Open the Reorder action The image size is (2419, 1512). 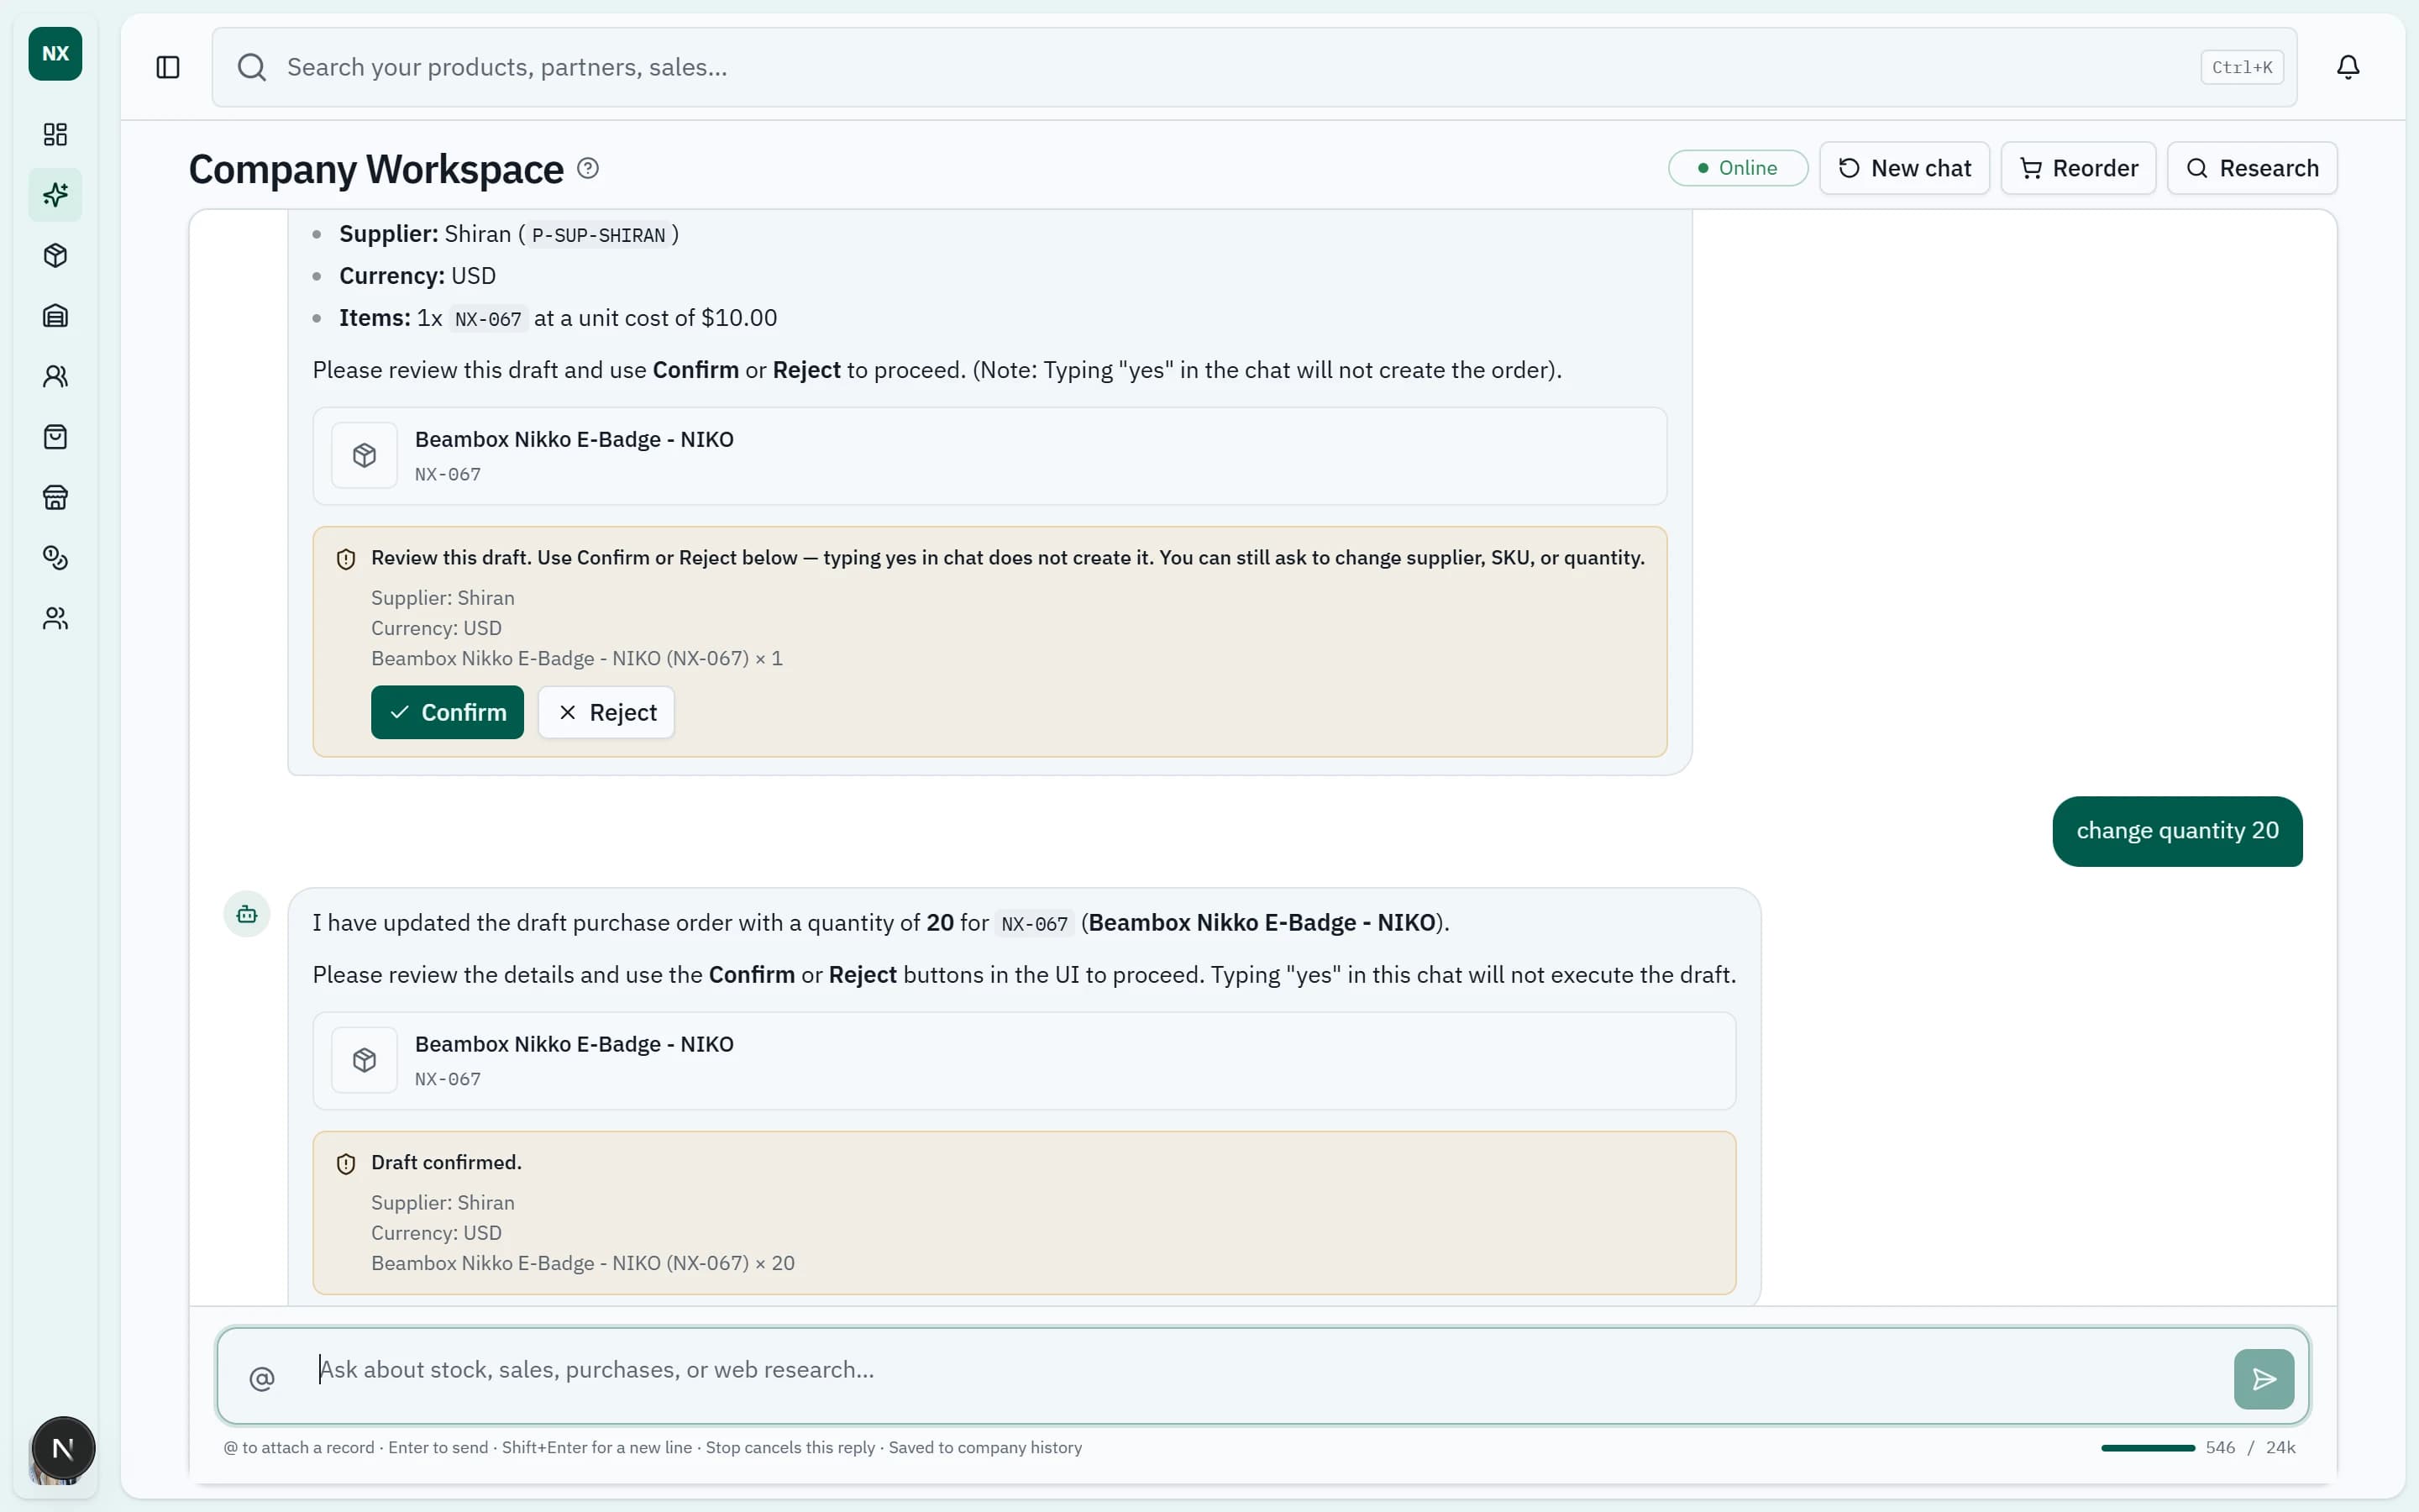tap(2078, 168)
